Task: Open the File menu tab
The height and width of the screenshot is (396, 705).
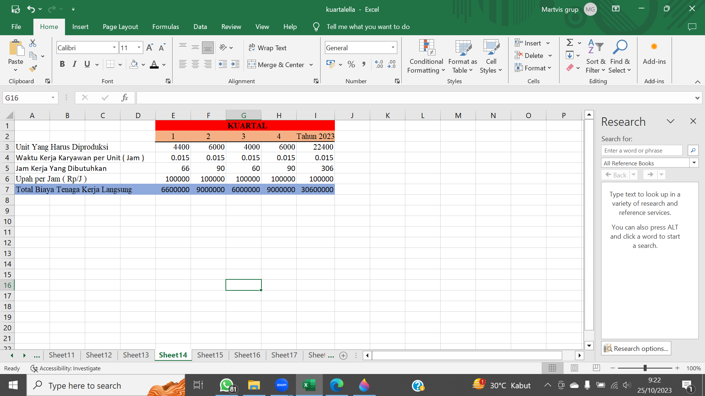Action: click(x=16, y=27)
